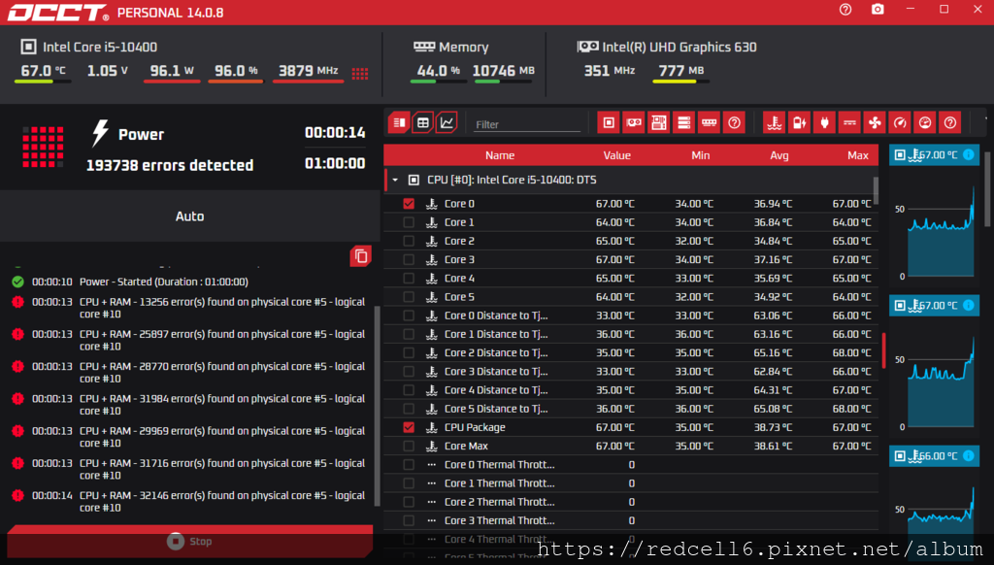Uncheck the CPU Package checkbox
This screenshot has height=565, width=994.
click(409, 427)
